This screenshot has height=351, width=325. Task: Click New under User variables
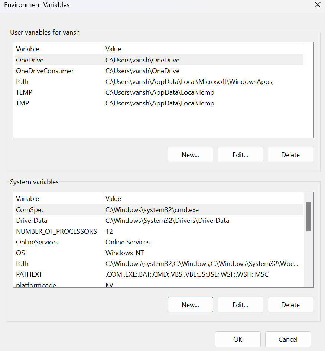click(x=190, y=155)
